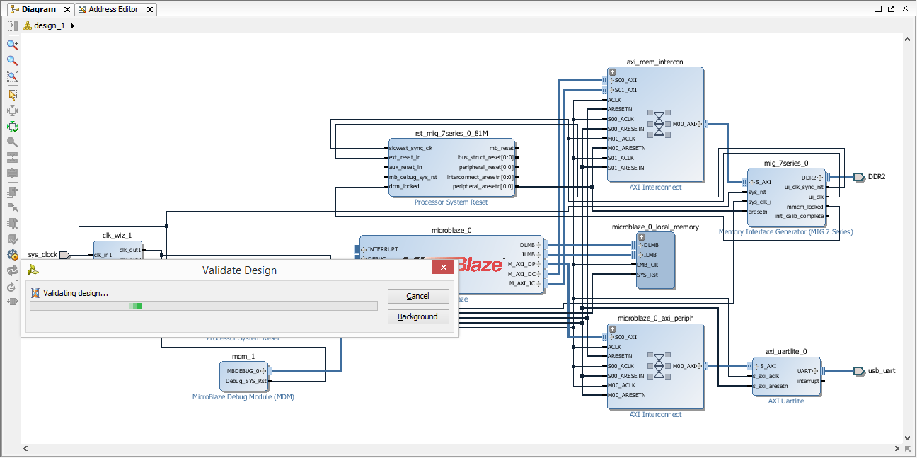The width and height of the screenshot is (917, 458).
Task: Expand the S00_AXI interface pin on axi_mem_intercon
Action: pos(611,81)
